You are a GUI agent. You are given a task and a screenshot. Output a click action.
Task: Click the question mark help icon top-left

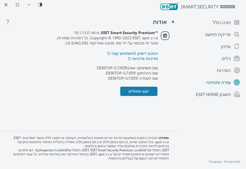(x=8, y=22)
